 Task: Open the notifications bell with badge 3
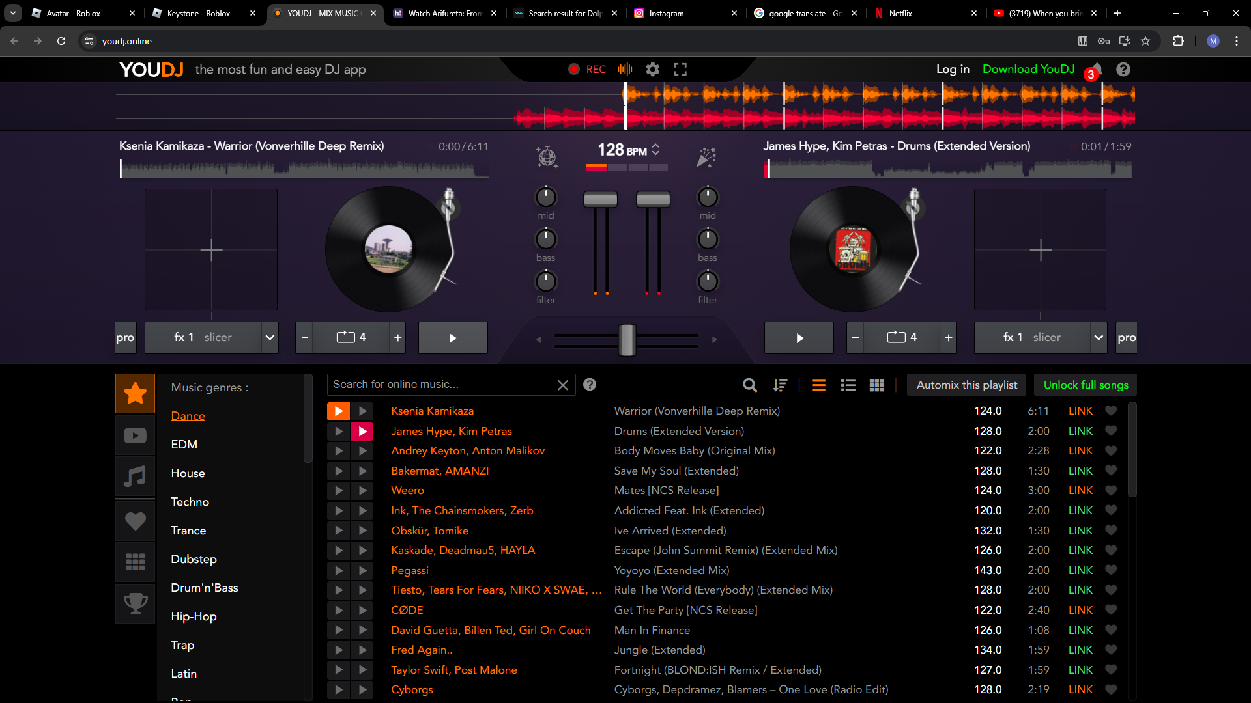click(1097, 70)
